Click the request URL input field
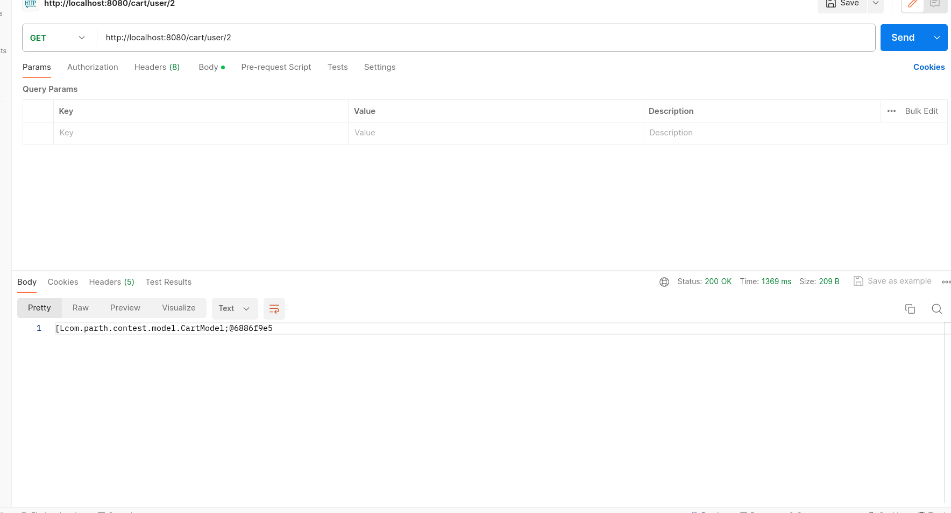Viewport: 951px width, 513px height. [485, 38]
